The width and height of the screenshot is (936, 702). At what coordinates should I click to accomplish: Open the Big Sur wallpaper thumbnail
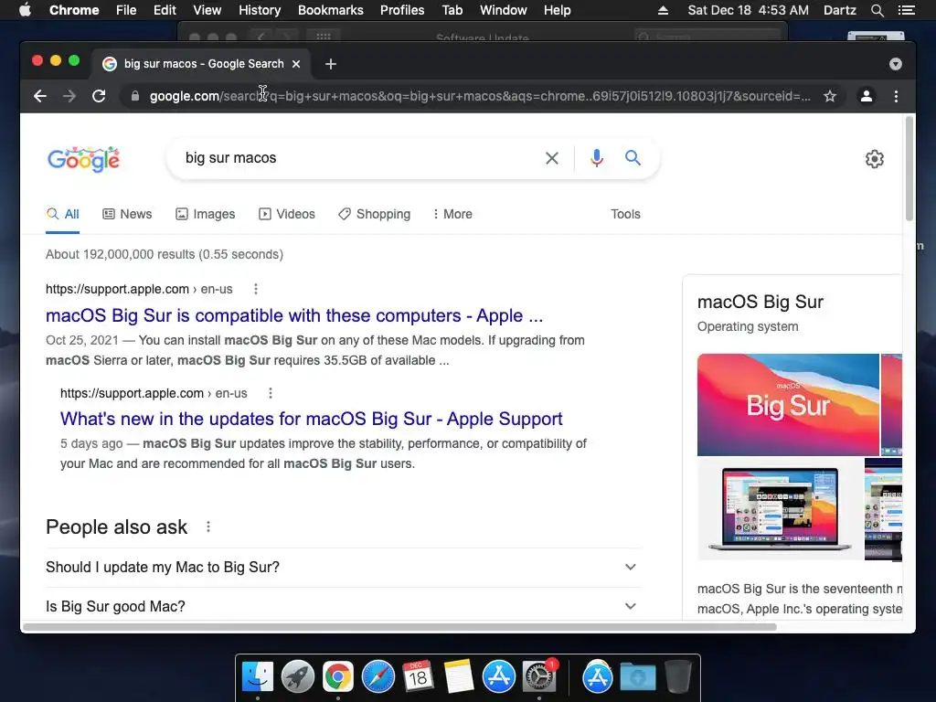point(788,405)
